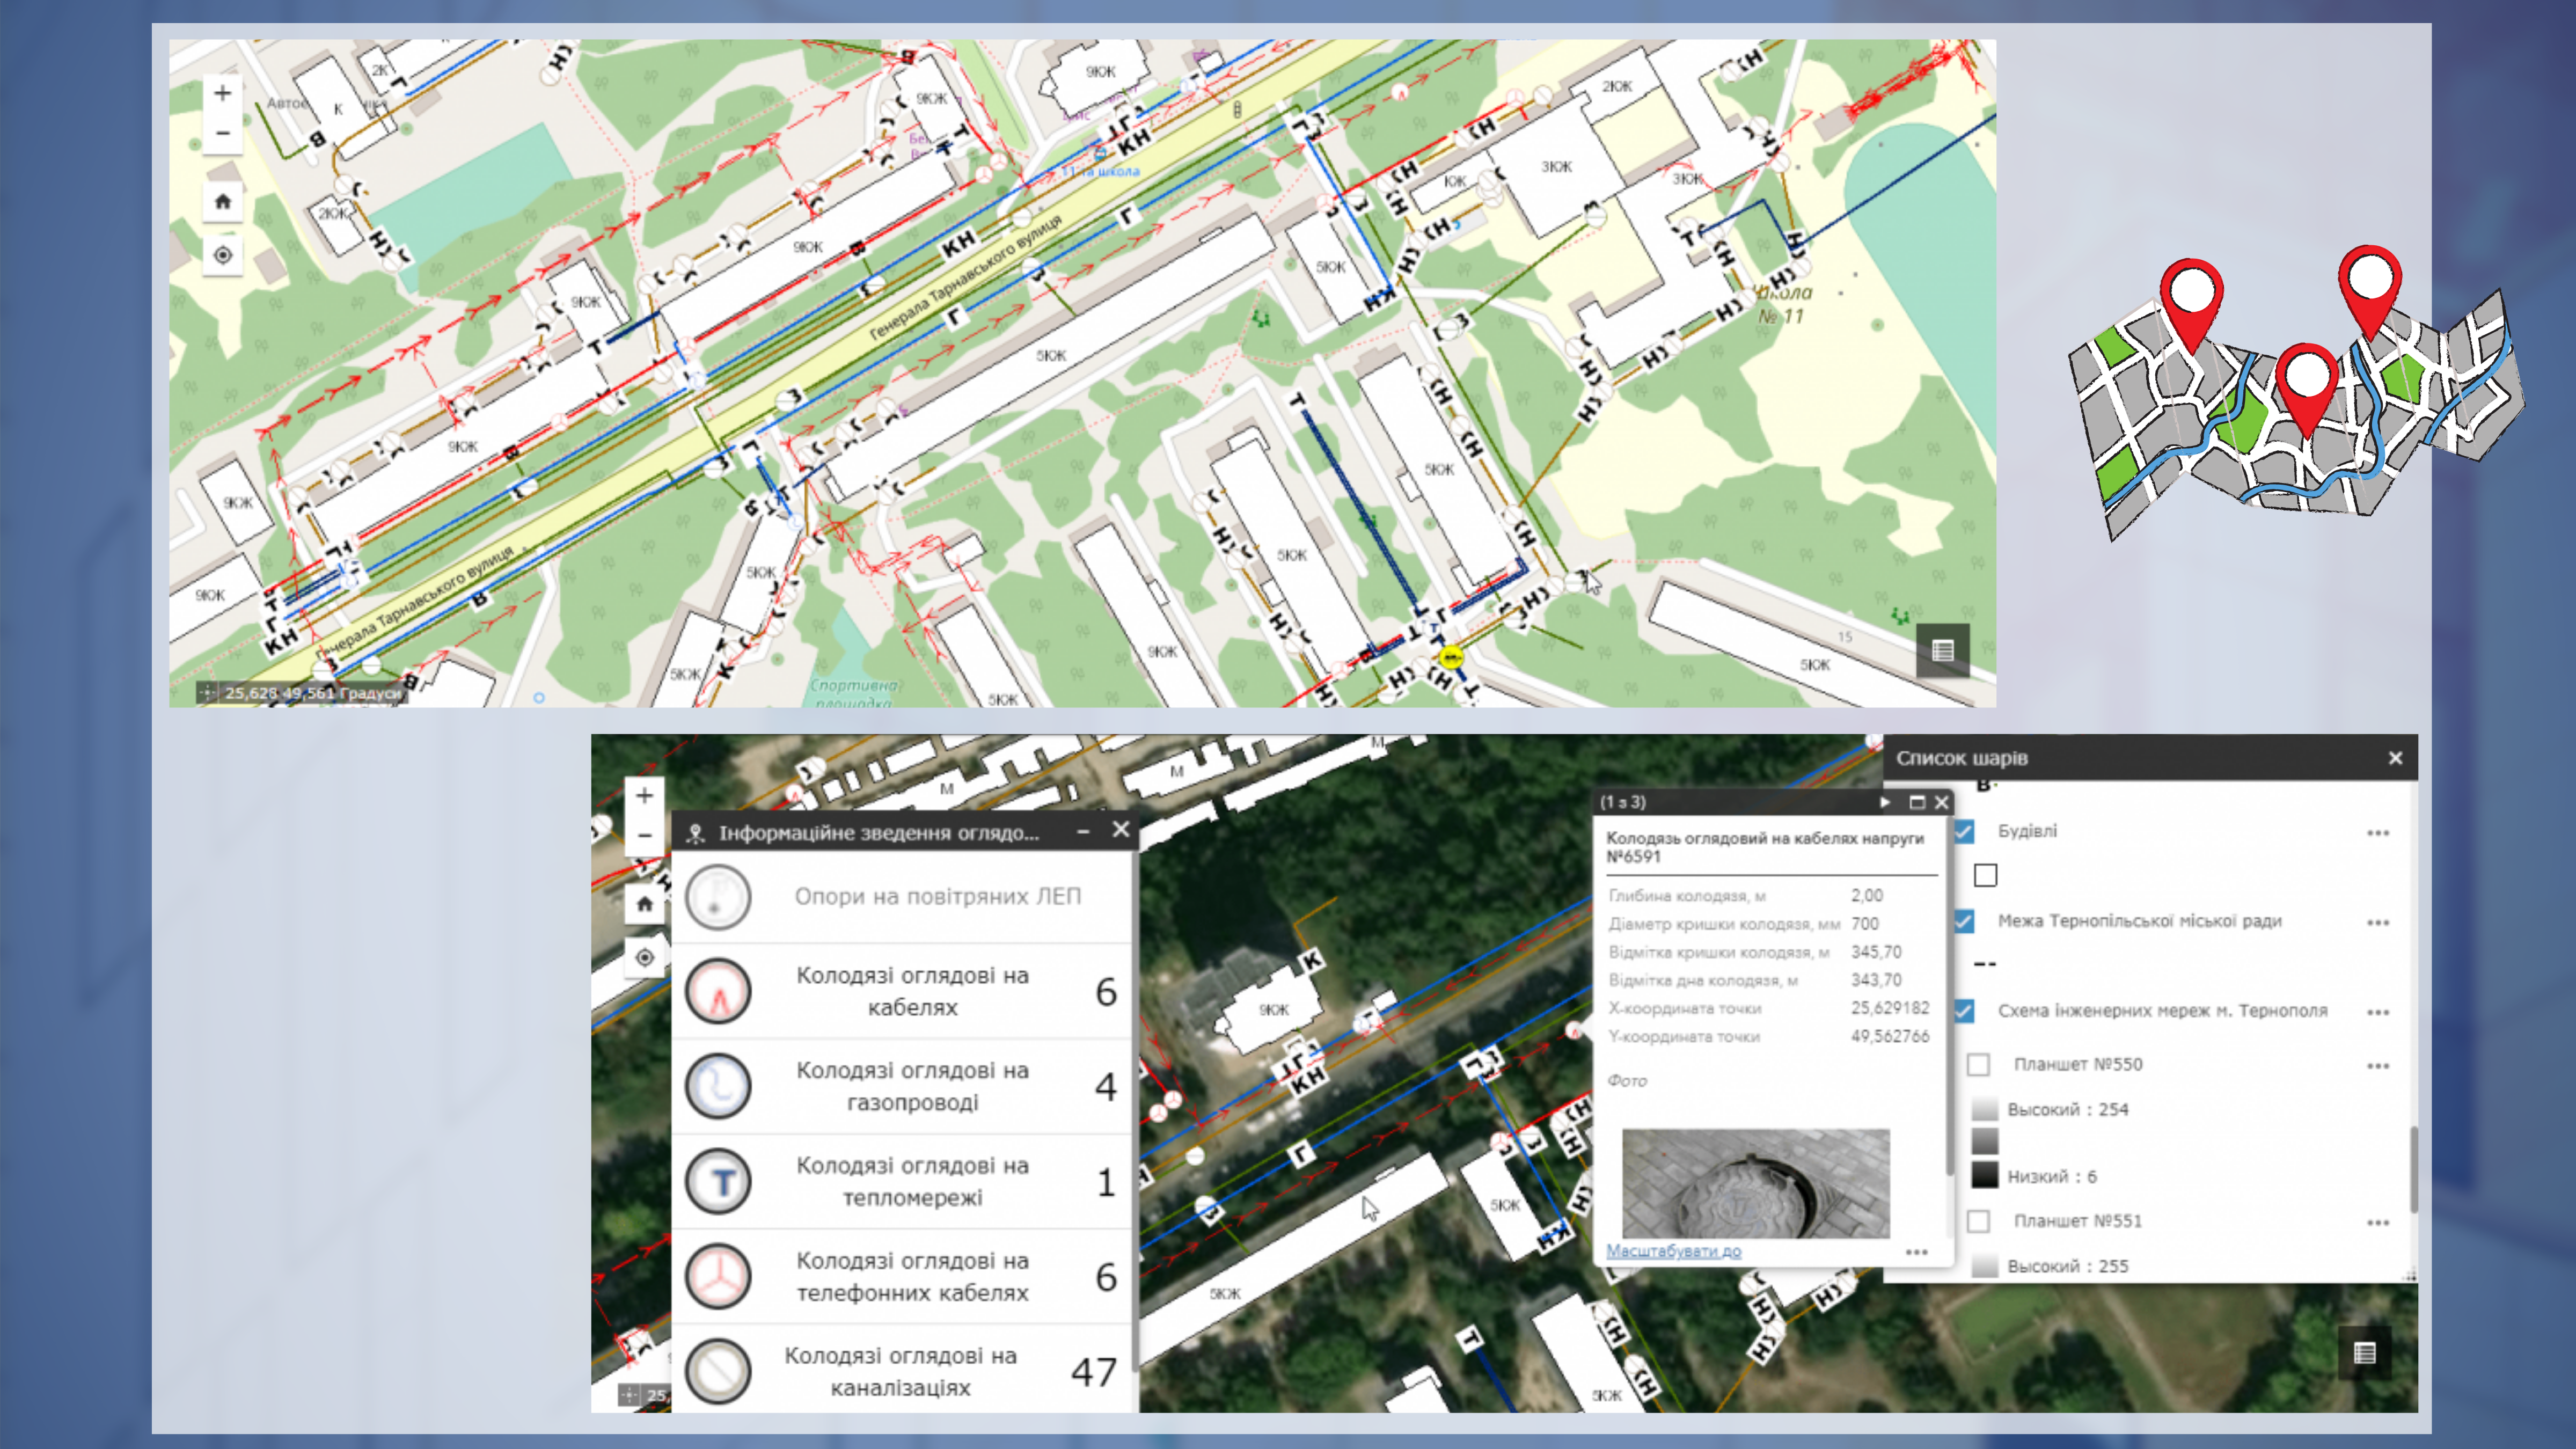
Task: Click home extent button on satellite map
Action: [x=645, y=904]
